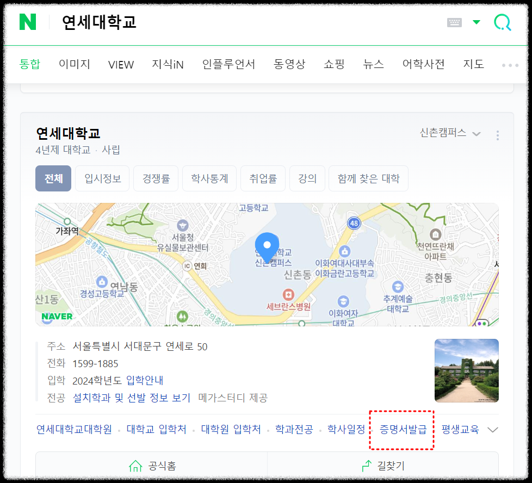532x483 pixels.
Task: Click the 이화여자대학교 map marker
Action: [343, 301]
